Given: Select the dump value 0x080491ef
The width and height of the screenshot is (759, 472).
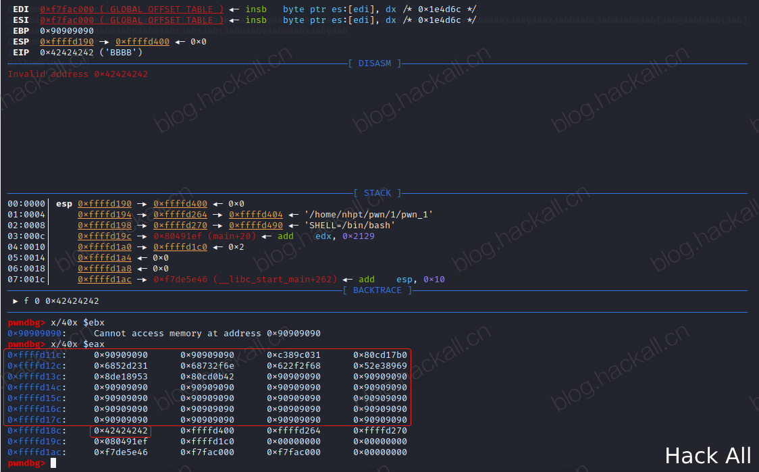Looking at the screenshot, I should pos(120,442).
